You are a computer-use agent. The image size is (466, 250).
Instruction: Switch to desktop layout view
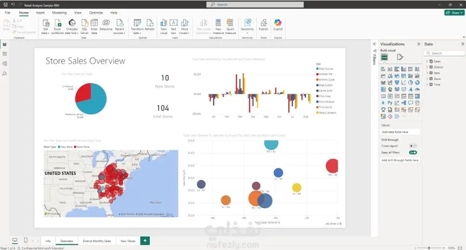15,240
